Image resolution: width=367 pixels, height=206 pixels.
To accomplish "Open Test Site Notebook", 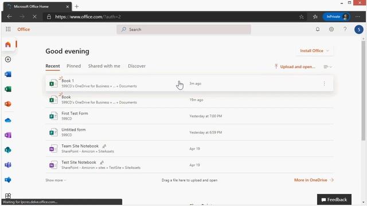I will coord(79,163).
